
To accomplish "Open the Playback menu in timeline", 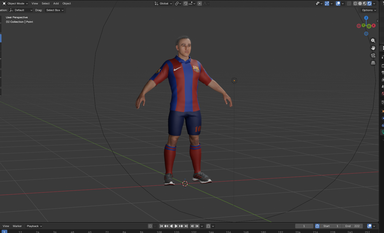I will (x=34, y=226).
